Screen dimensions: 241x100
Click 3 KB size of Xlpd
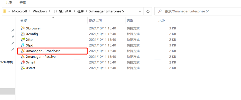click(172, 45)
